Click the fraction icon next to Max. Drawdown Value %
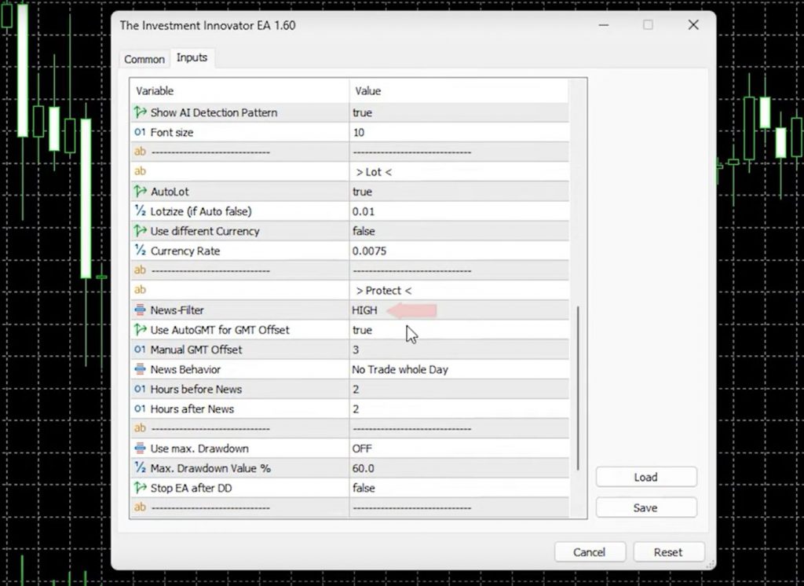Viewport: 804px width, 586px height. [x=141, y=468]
